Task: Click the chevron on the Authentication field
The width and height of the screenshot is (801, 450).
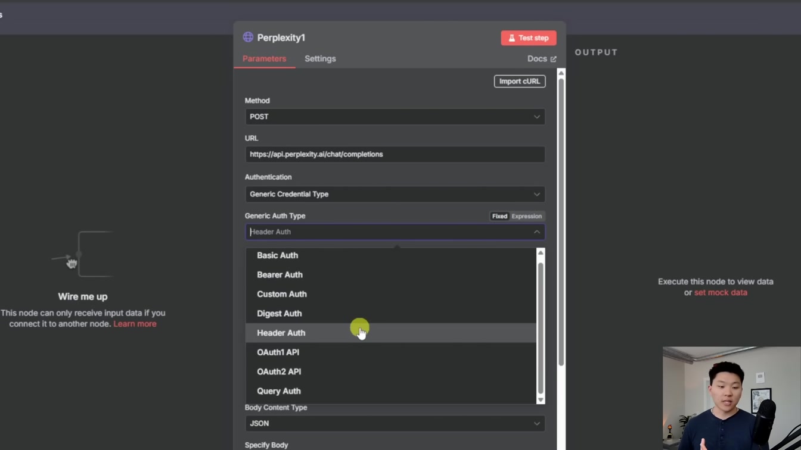Action: click(x=537, y=194)
